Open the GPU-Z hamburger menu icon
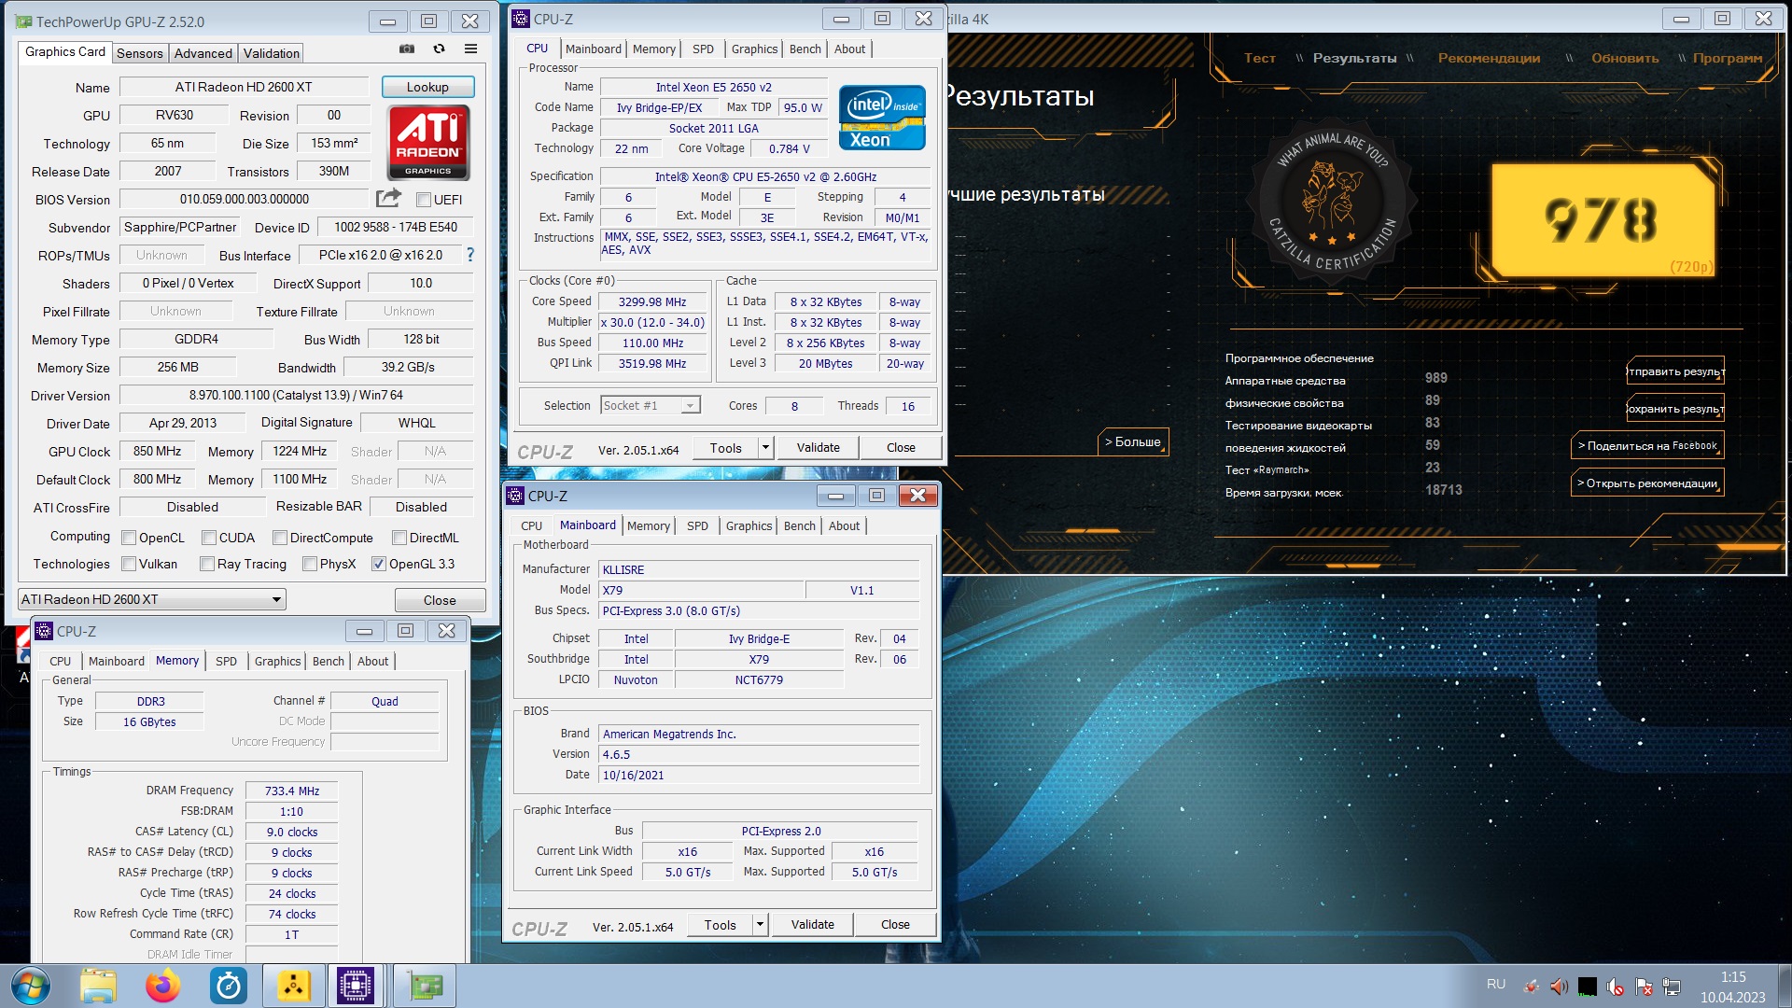 (x=471, y=49)
